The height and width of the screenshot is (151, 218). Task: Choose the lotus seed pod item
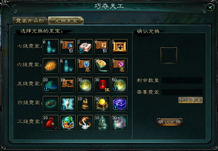102,66
